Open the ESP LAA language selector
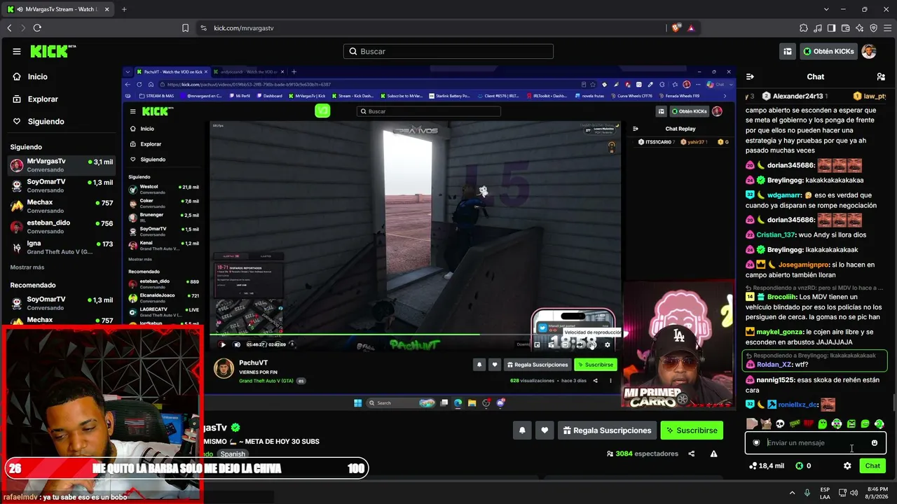The width and height of the screenshot is (897, 504). click(x=826, y=492)
